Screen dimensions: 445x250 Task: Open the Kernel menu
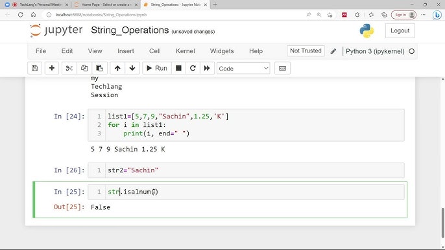click(185, 51)
